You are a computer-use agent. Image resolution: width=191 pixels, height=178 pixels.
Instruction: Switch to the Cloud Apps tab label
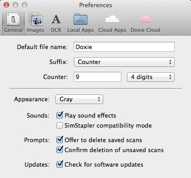click(112, 30)
